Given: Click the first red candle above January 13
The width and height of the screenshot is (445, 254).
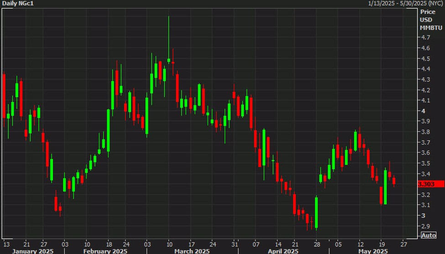Looking at the screenshot, I should pos(4,96).
